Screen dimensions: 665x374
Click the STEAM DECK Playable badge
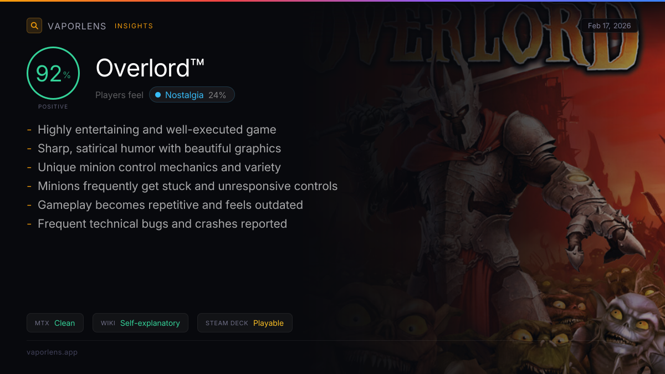244,323
